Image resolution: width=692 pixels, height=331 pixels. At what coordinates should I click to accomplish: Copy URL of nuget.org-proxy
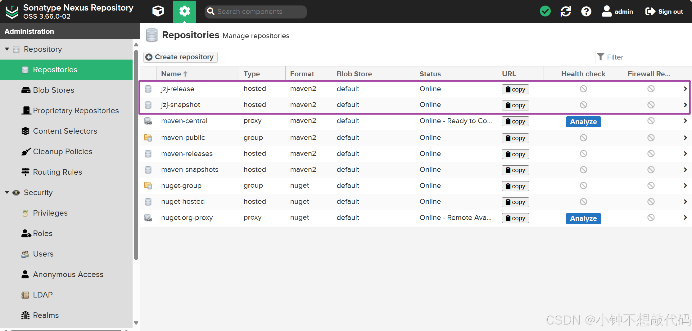pyautogui.click(x=515, y=218)
